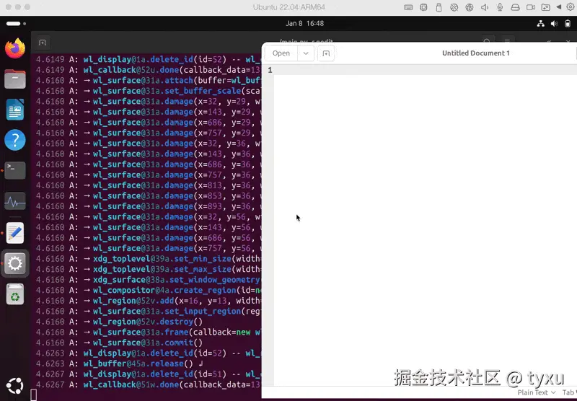Launch Firefox from the dock

[15, 48]
